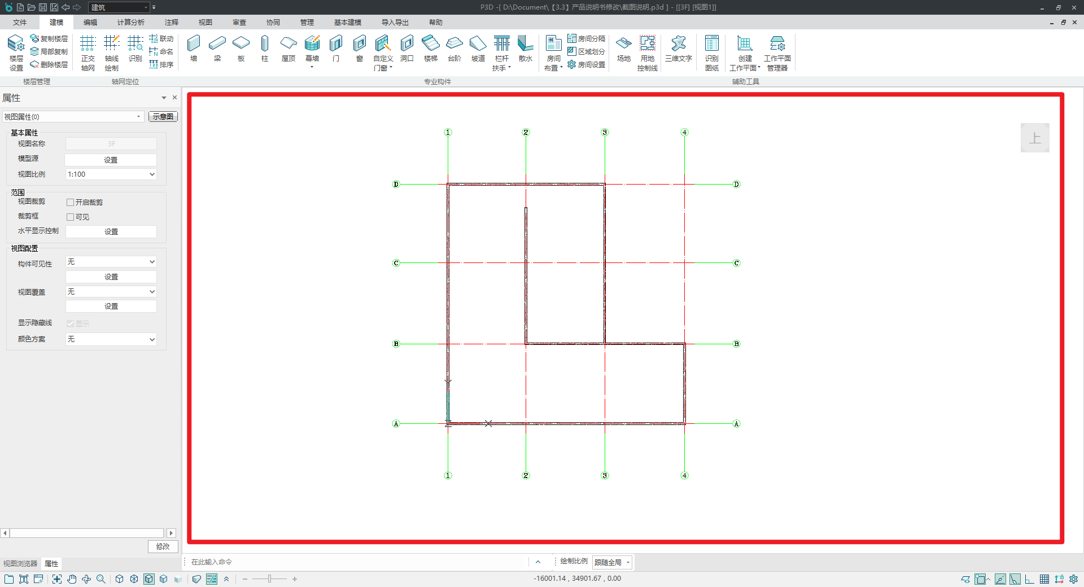Select the 坡道 ramp tool
Viewport: 1084px width, 587px height.
(x=478, y=49)
